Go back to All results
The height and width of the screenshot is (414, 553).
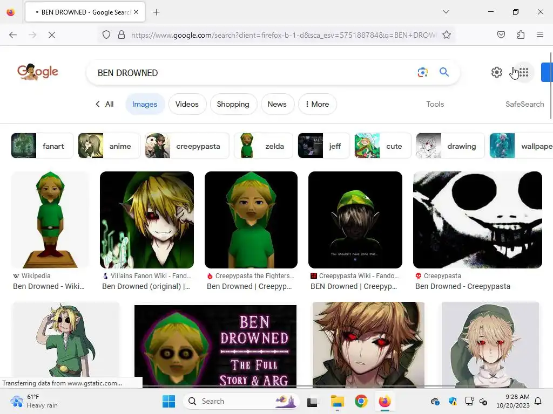105,104
